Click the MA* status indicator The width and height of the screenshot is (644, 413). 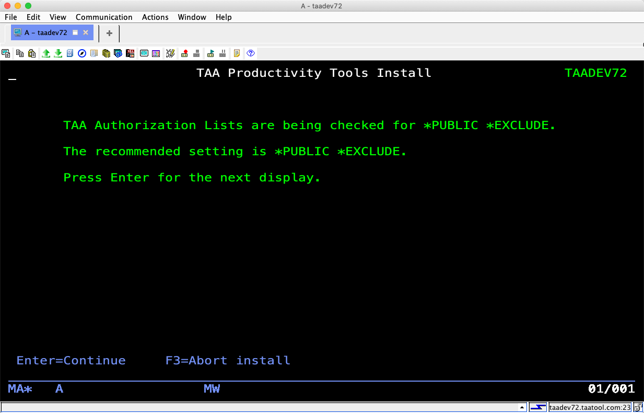click(20, 389)
